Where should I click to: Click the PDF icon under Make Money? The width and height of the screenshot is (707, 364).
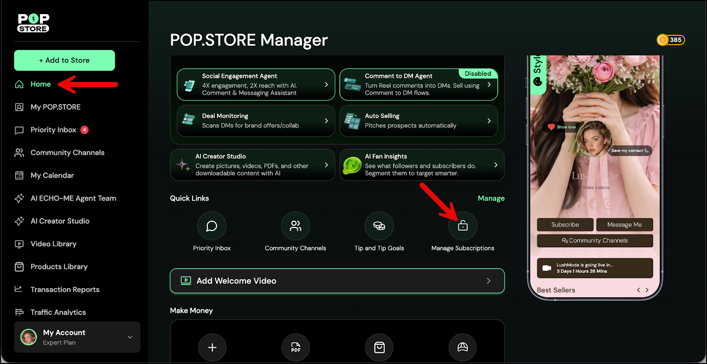click(x=296, y=347)
